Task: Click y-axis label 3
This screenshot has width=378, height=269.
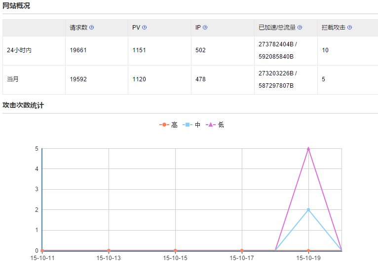Action: [x=37, y=189]
